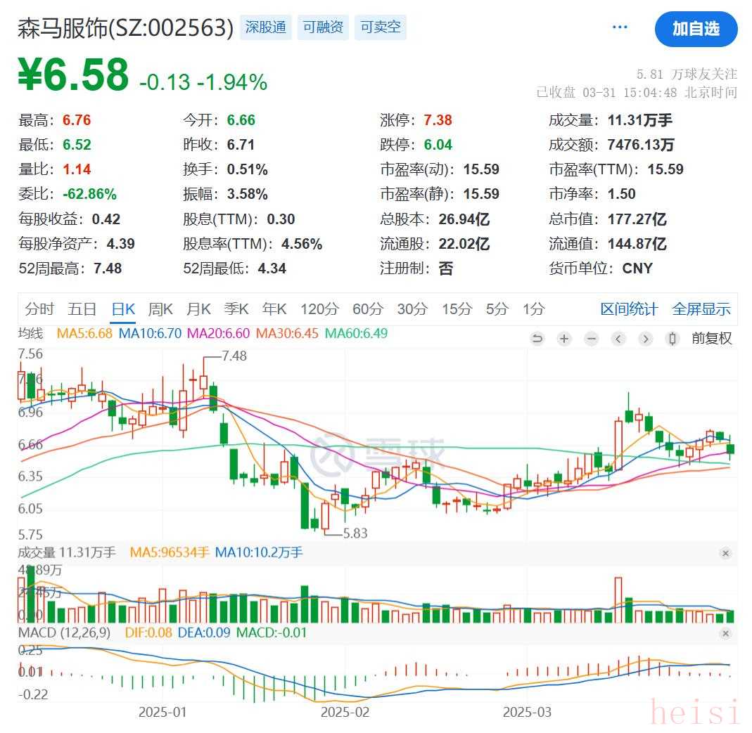Zoom out the K-line chart with minus icon
The image size is (752, 733).
[592, 339]
